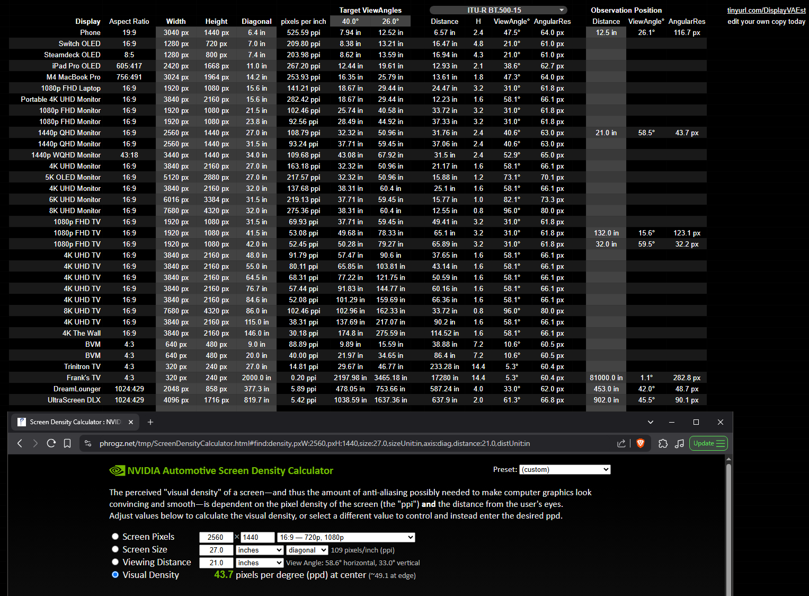Open the diagonal axis dropdown
Screen dimensions: 809x596
[307, 550]
